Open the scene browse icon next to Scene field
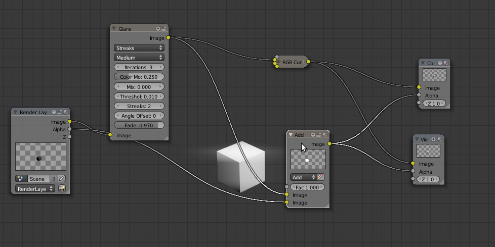This screenshot has width=495, height=247. coord(21,179)
